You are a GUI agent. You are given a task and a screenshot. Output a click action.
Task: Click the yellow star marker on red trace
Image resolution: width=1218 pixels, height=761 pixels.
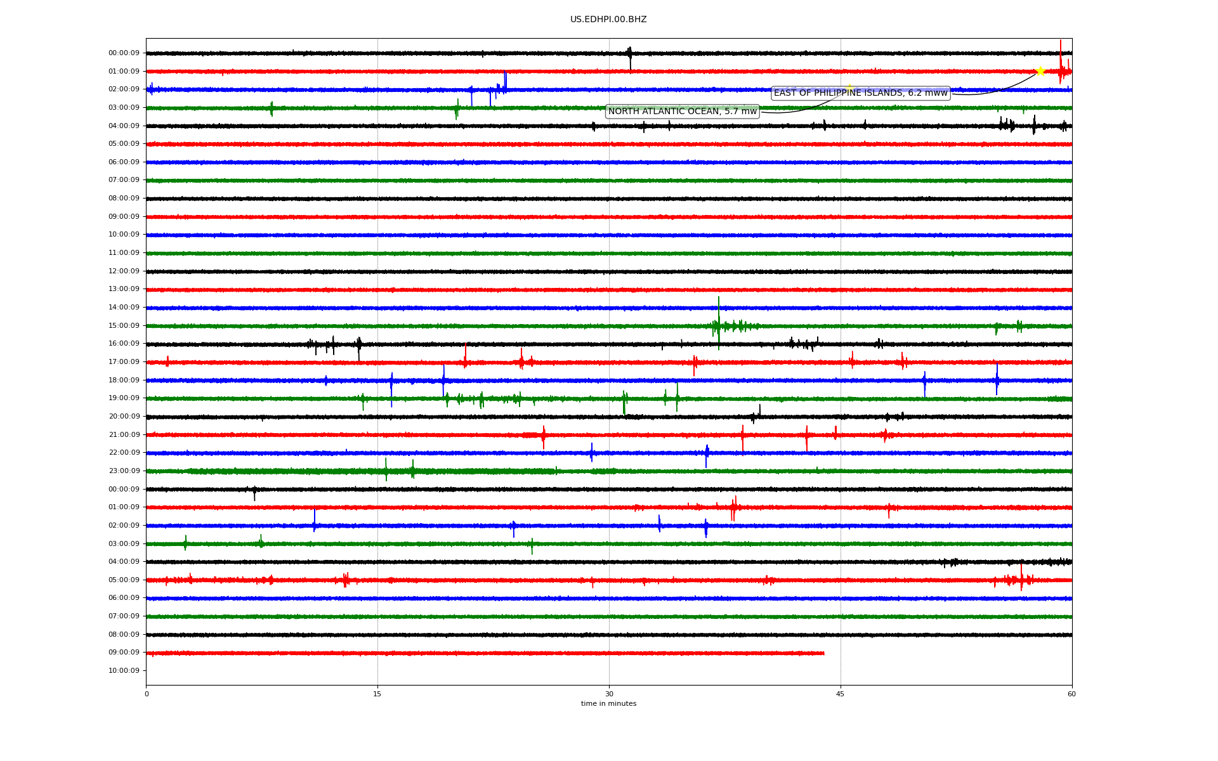(1040, 71)
